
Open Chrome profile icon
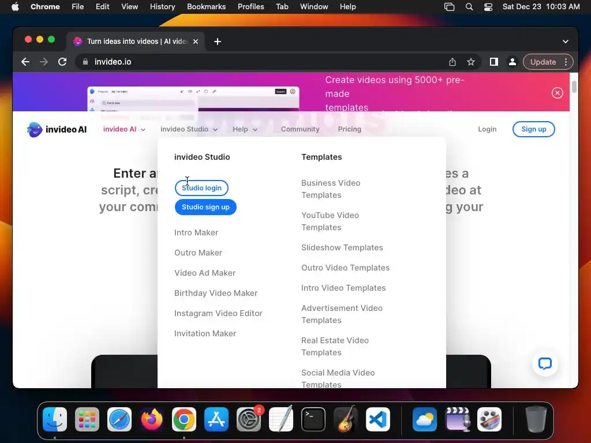(513, 62)
